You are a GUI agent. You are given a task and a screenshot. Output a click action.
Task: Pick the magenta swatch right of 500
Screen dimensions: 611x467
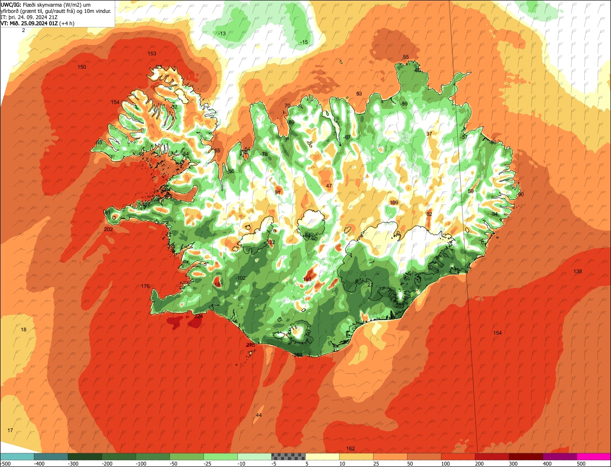[594, 456]
